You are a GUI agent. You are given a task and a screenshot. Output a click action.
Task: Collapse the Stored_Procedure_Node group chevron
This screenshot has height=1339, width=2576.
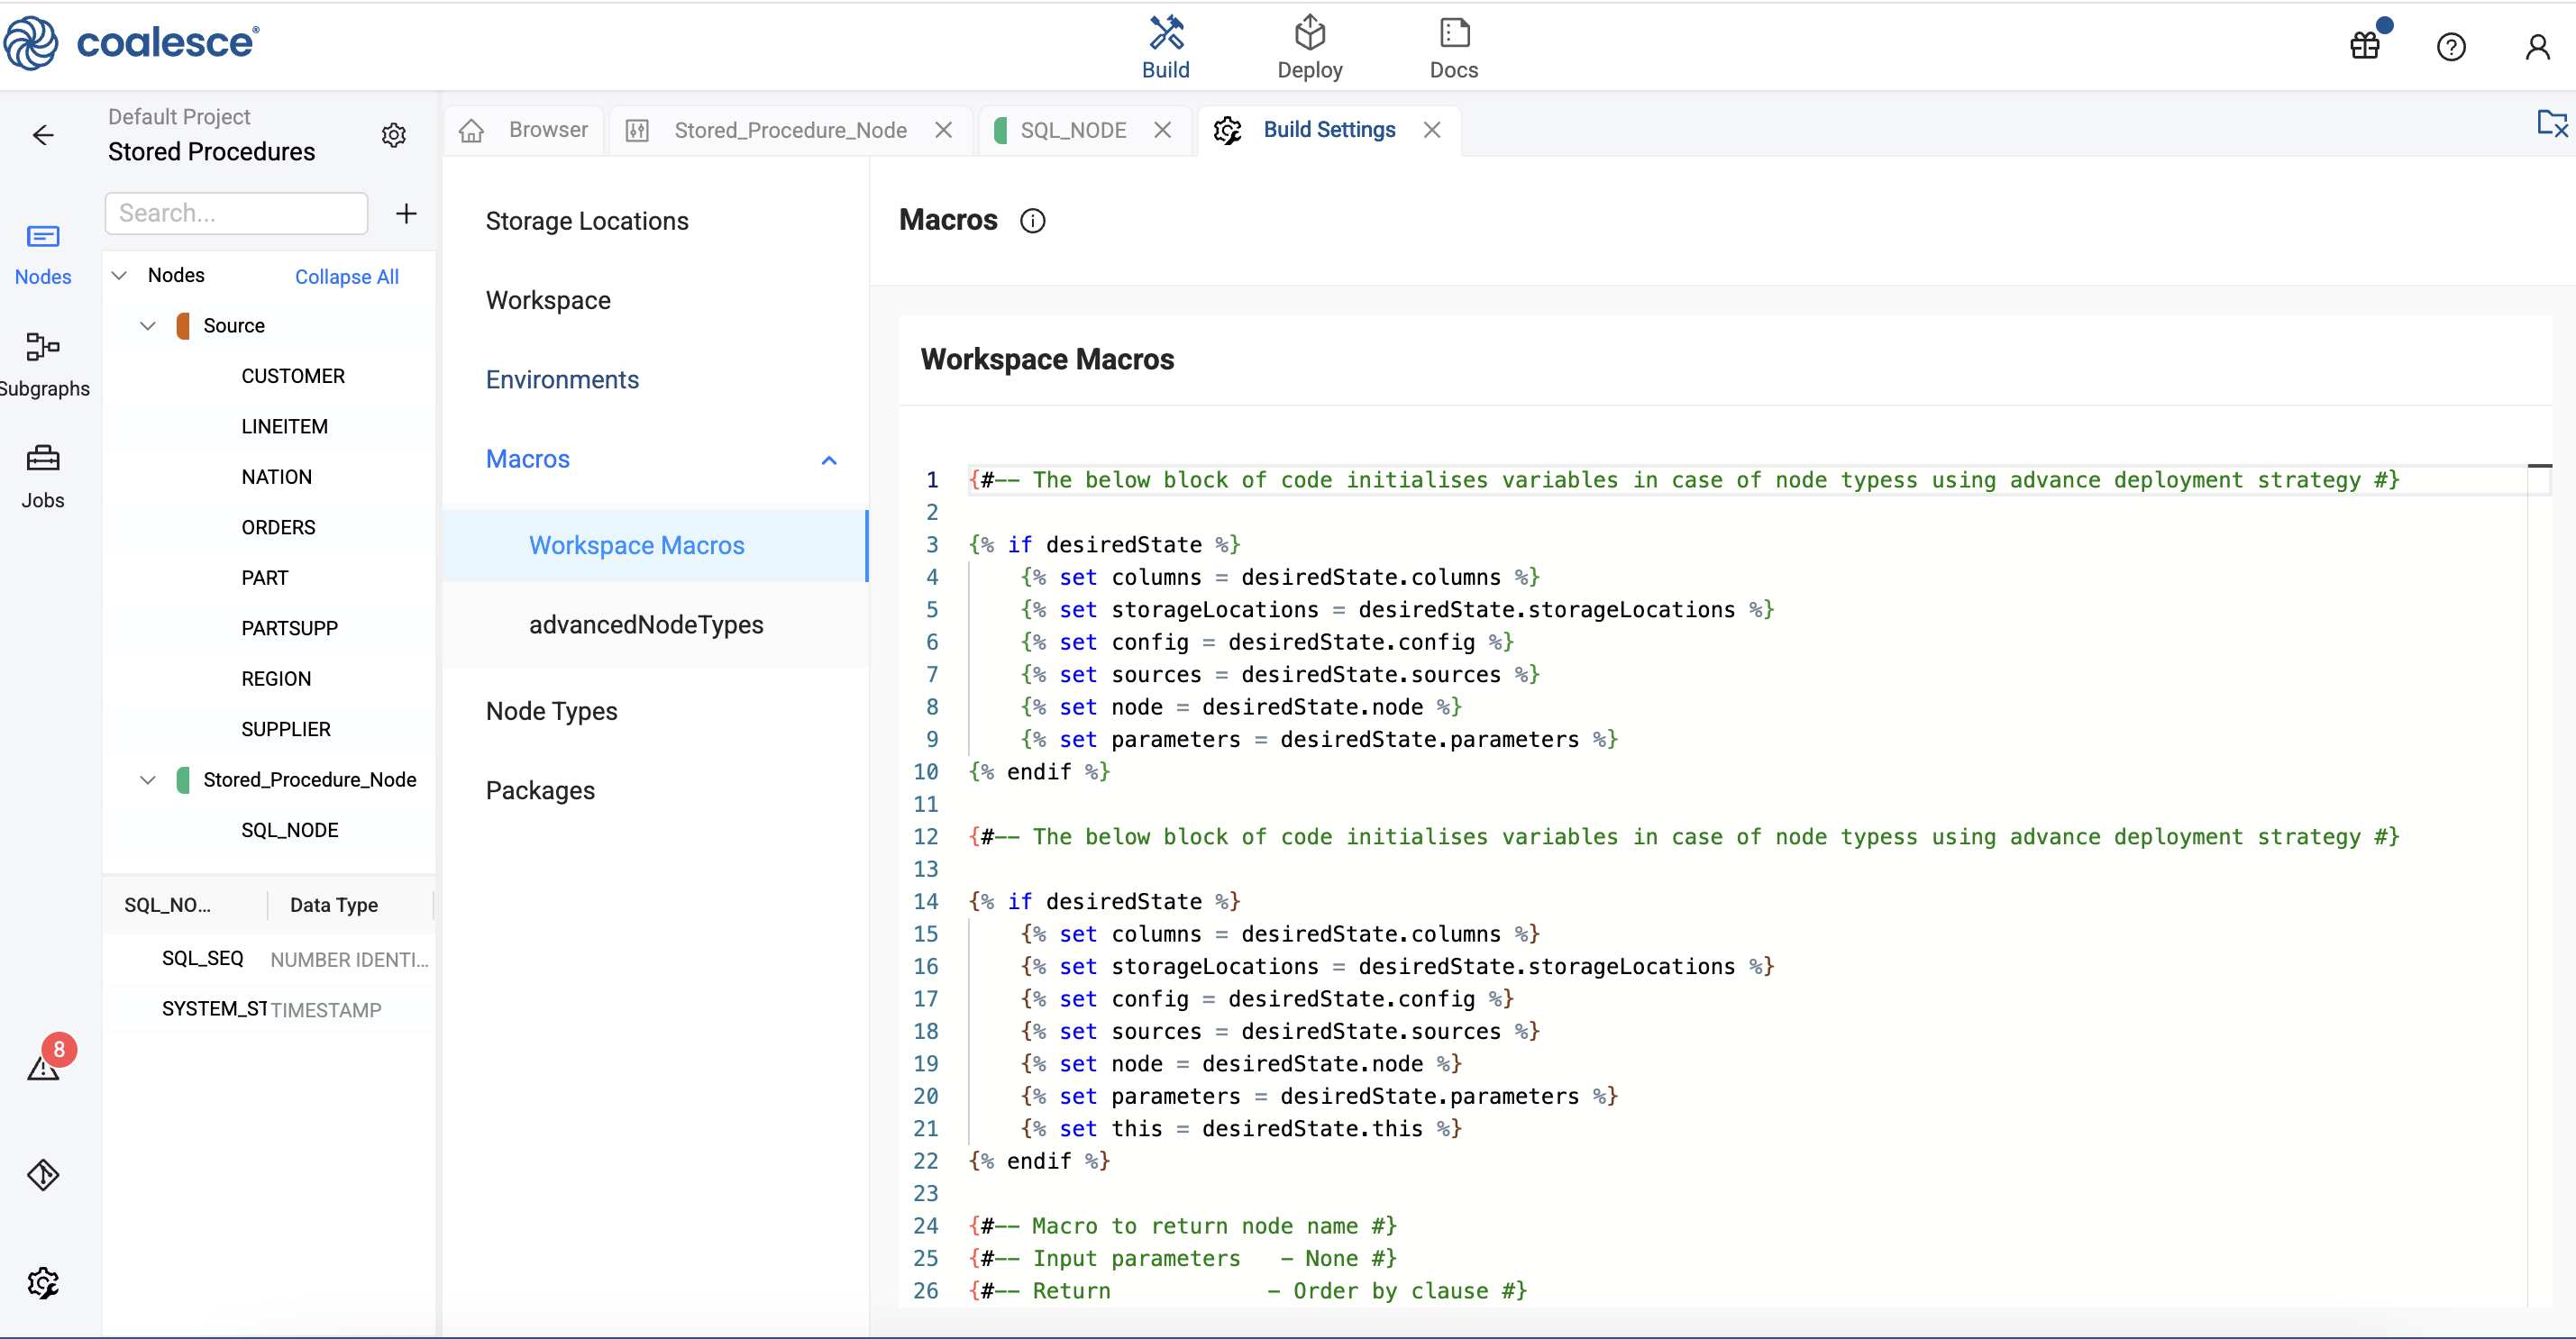[x=148, y=780]
